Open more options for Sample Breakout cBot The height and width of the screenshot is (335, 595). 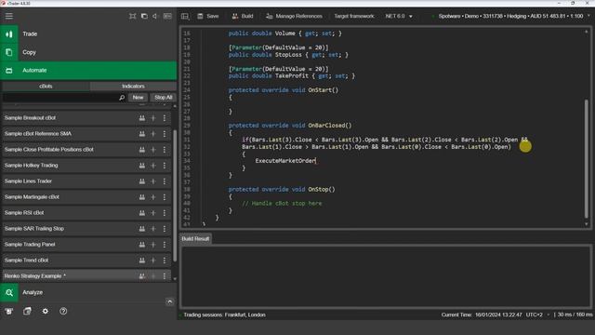[165, 118]
